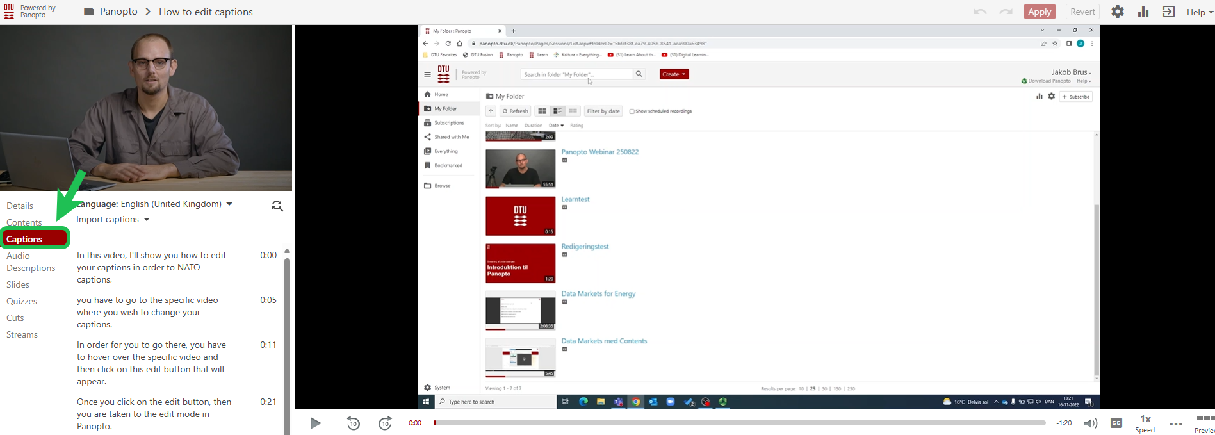This screenshot has height=435, width=1215.
Task: Redo the last undone edit
Action: [x=1006, y=12]
